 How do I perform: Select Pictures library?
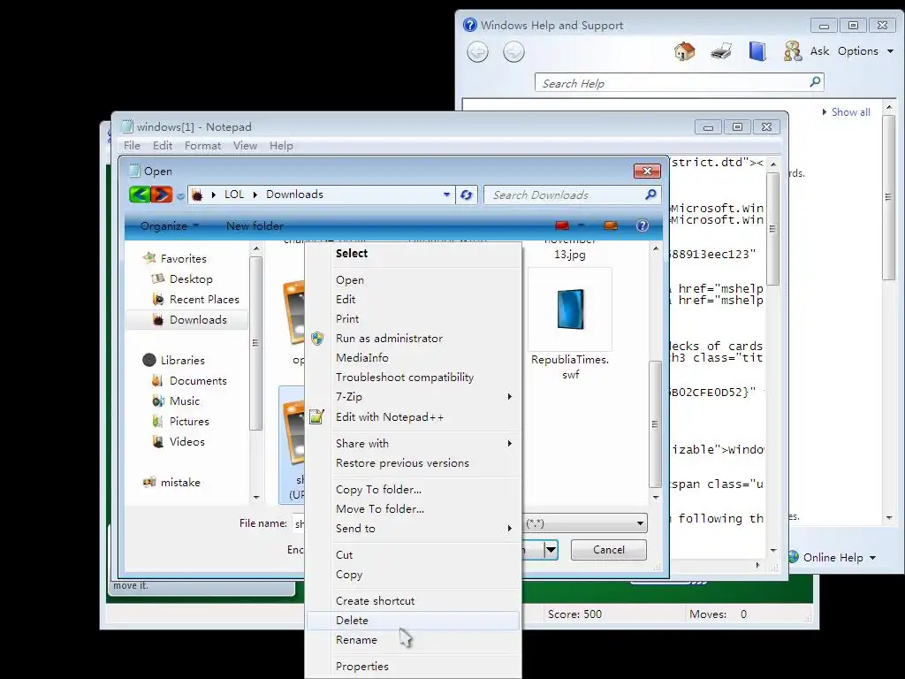click(189, 421)
